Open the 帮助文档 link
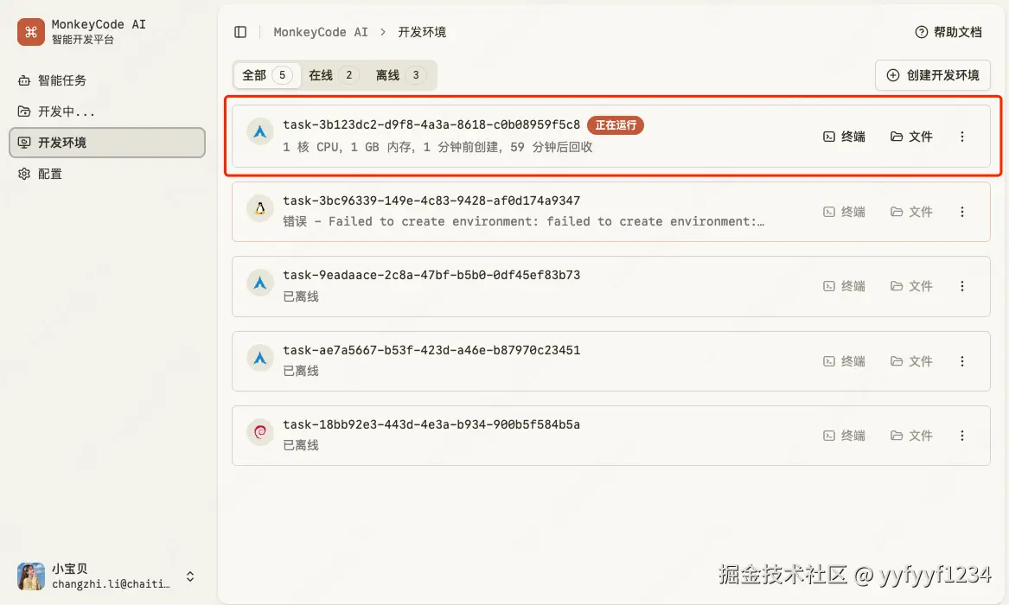Screen dimensions: 1009x605 948,32
